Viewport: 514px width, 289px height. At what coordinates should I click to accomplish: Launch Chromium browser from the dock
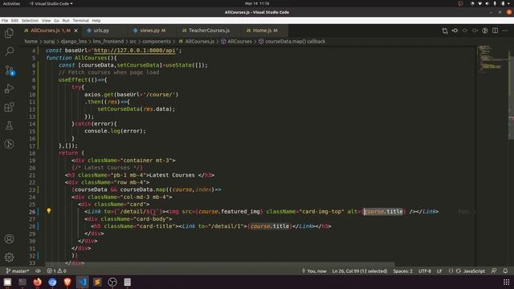point(52,282)
